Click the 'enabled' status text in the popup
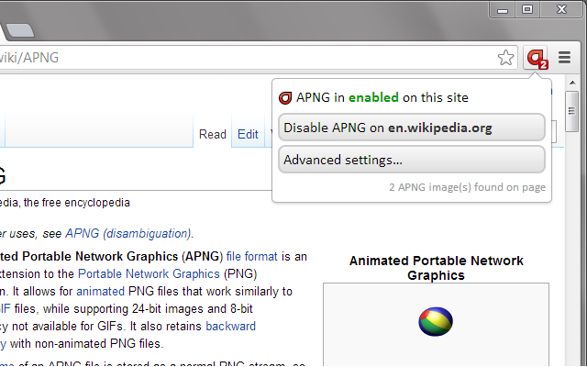 pos(373,98)
